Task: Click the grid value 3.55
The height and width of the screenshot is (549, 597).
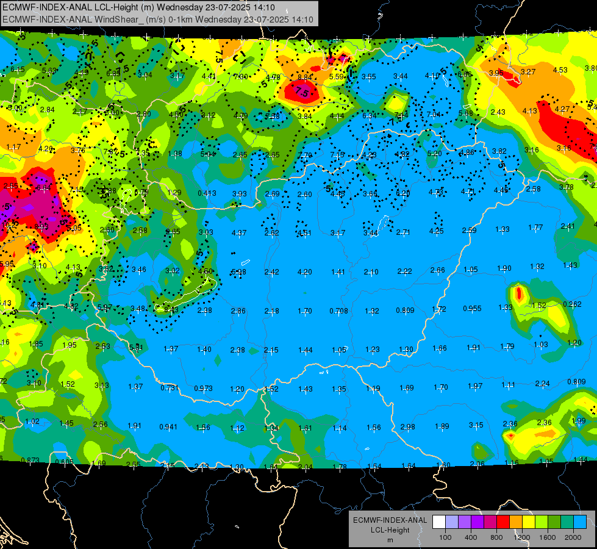Action: pyautogui.click(x=368, y=77)
